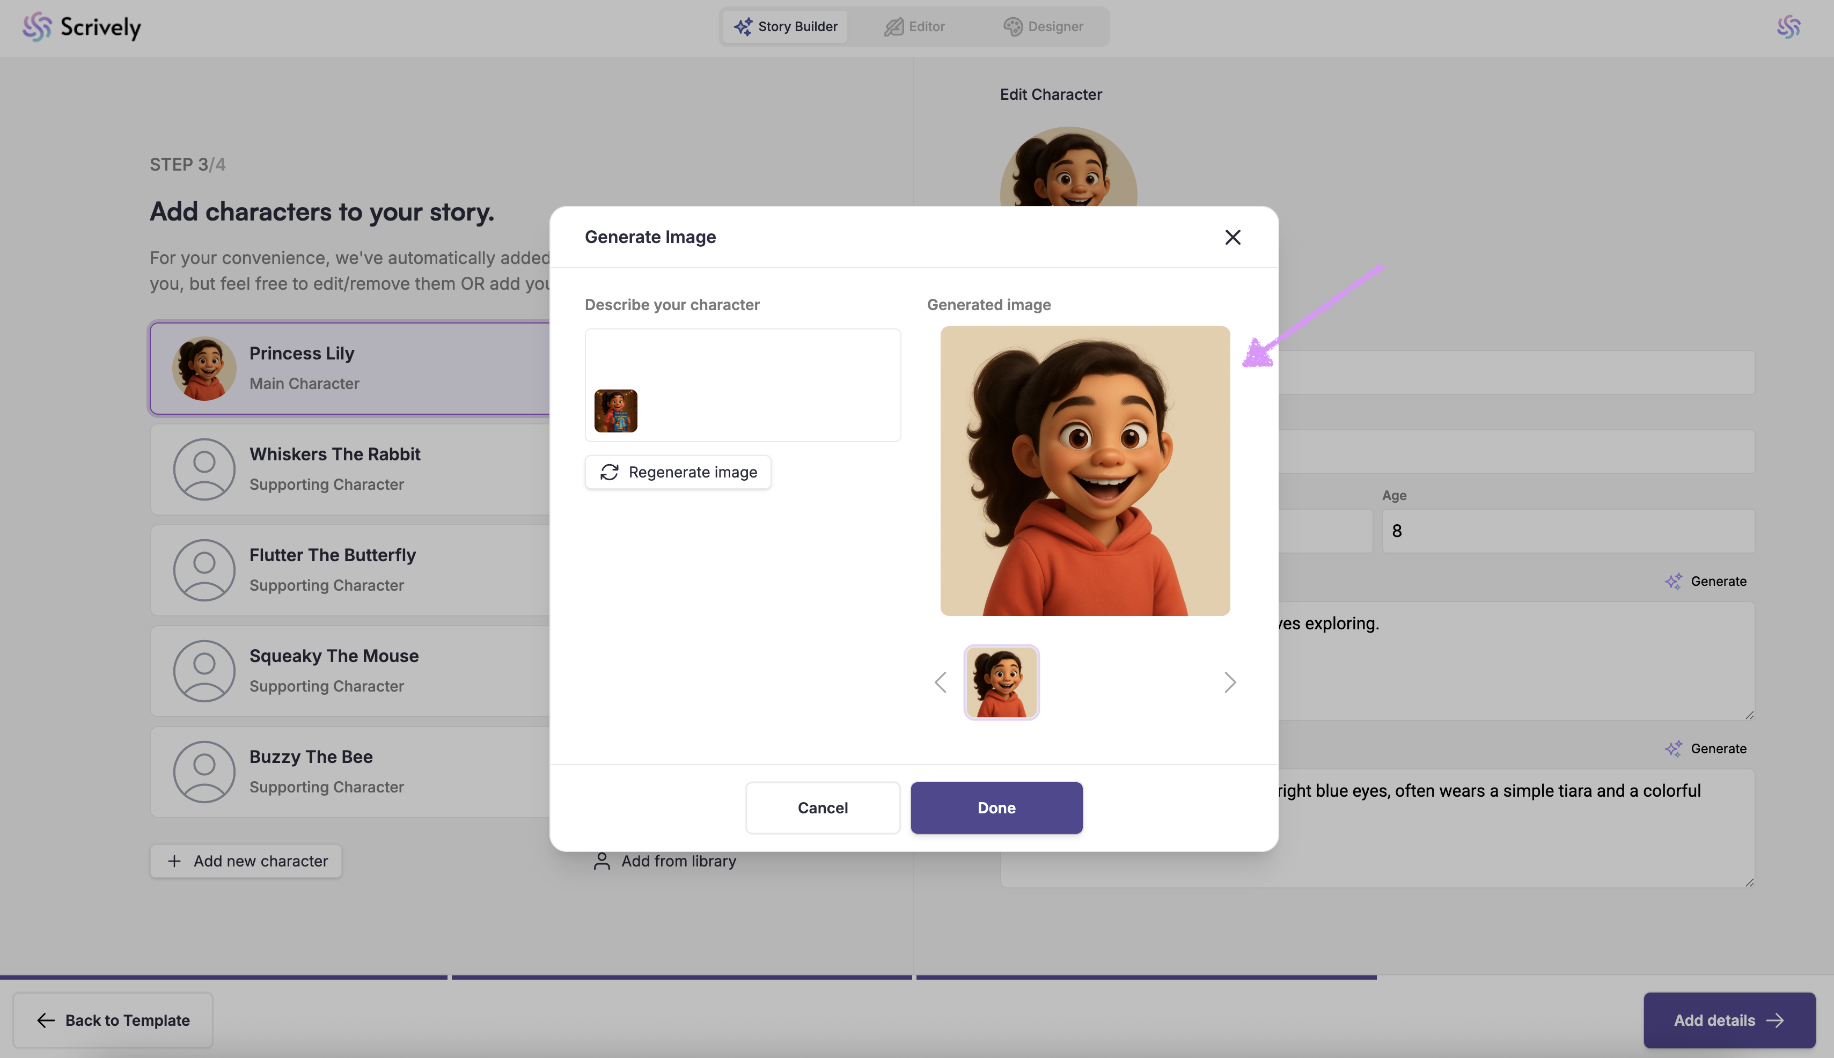Click the Regenerate image button
1834x1058 pixels.
[x=678, y=472]
